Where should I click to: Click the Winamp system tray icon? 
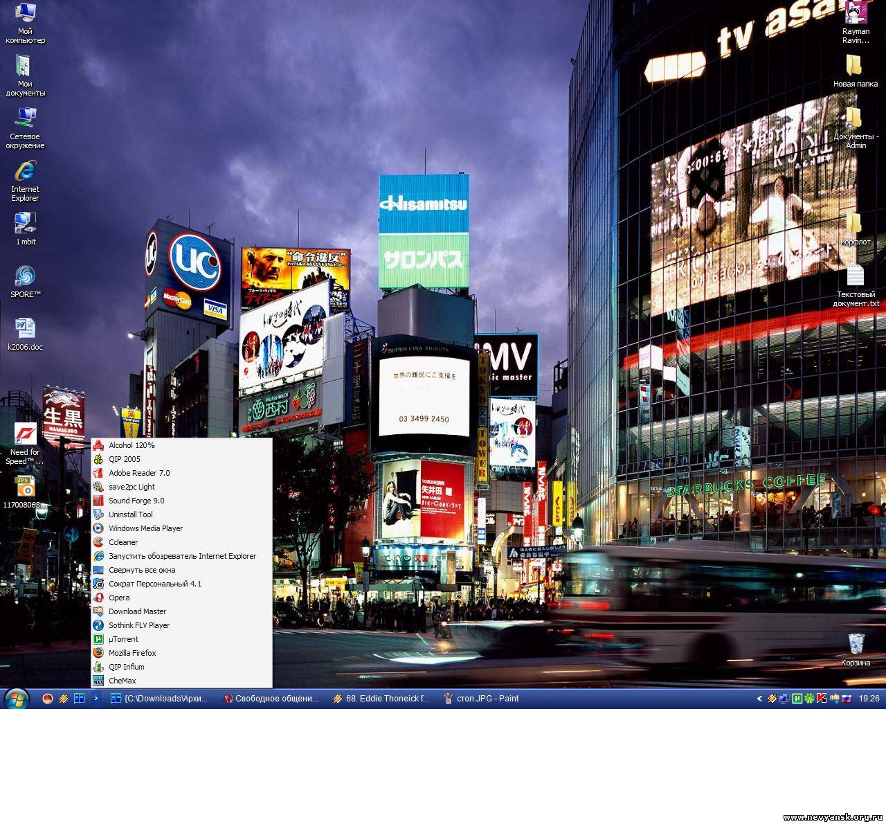tap(772, 699)
